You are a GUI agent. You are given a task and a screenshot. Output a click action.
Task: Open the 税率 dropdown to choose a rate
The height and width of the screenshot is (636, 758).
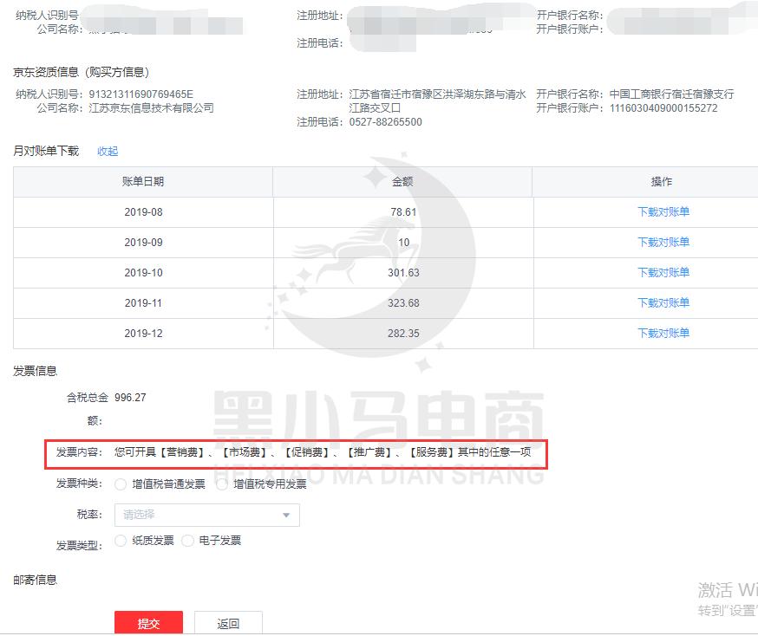(206, 514)
